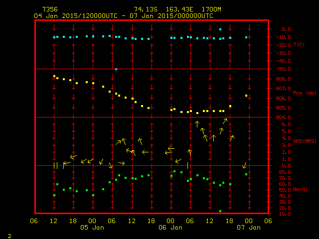Click the 05 Jan date label
Viewport: 319px width, 239px height.
tap(92, 228)
